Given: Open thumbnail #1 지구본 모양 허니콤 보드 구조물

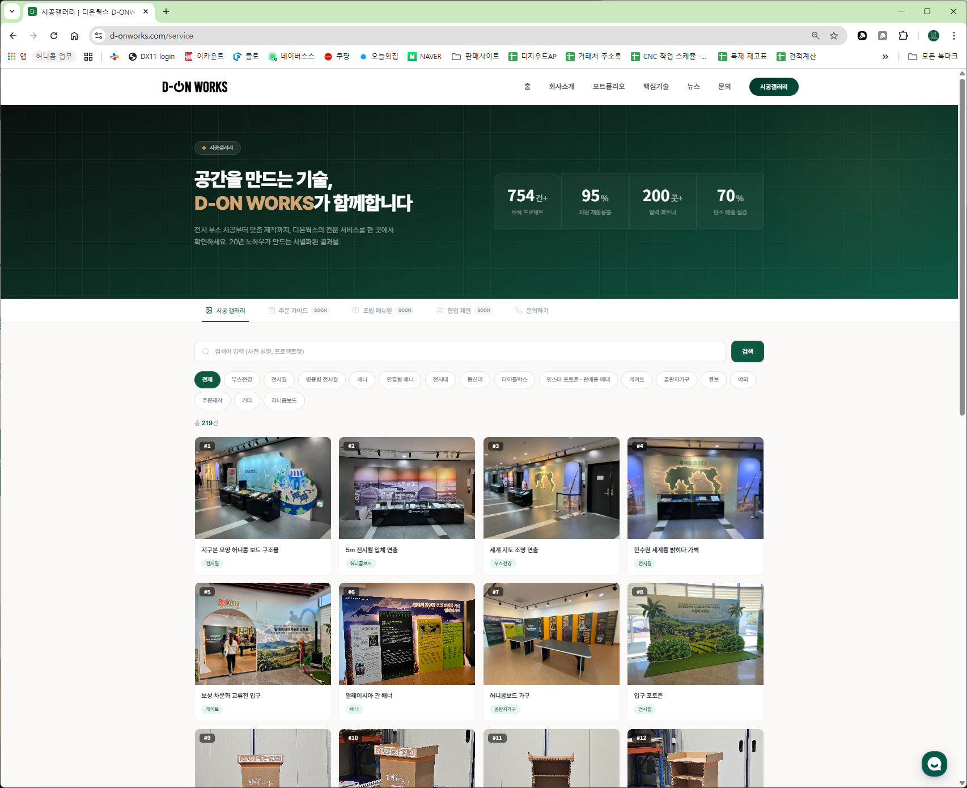Looking at the screenshot, I should pyautogui.click(x=263, y=488).
